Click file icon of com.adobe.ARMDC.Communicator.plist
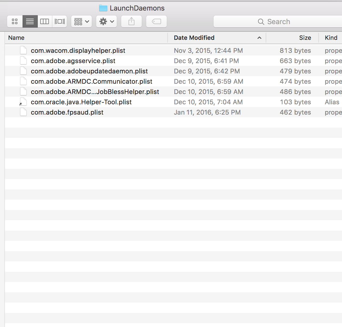Screen dimensions: 342x327 coord(23,81)
